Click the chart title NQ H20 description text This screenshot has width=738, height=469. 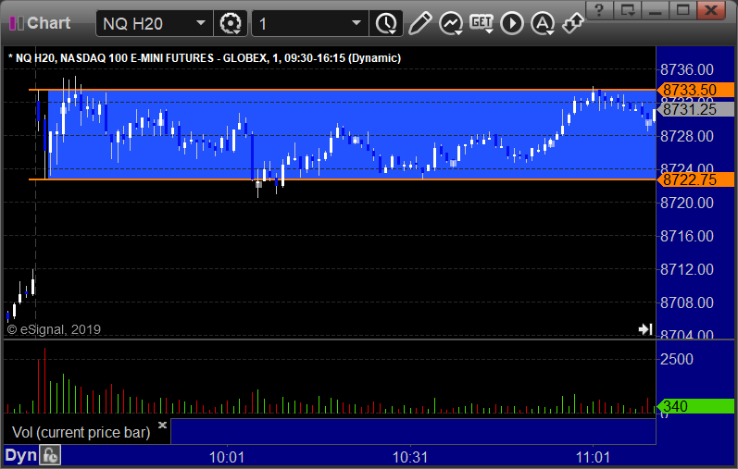click(205, 58)
